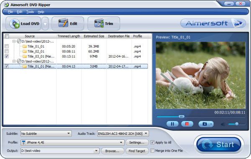Expand the Audio Track dropdown
The height and width of the screenshot is (159, 251).
pos(123,134)
